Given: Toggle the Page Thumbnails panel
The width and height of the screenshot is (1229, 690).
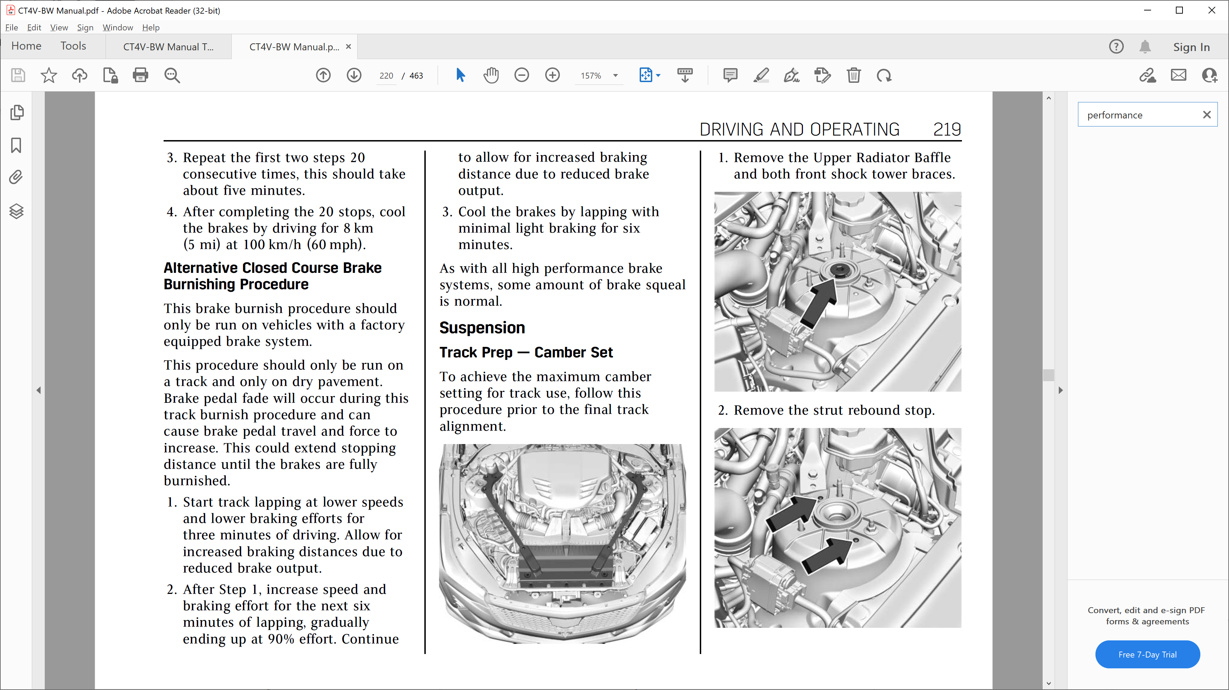Looking at the screenshot, I should click(16, 112).
